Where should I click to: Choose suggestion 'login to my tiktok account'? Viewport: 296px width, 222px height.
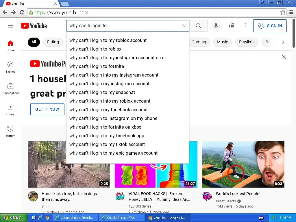coord(127,145)
